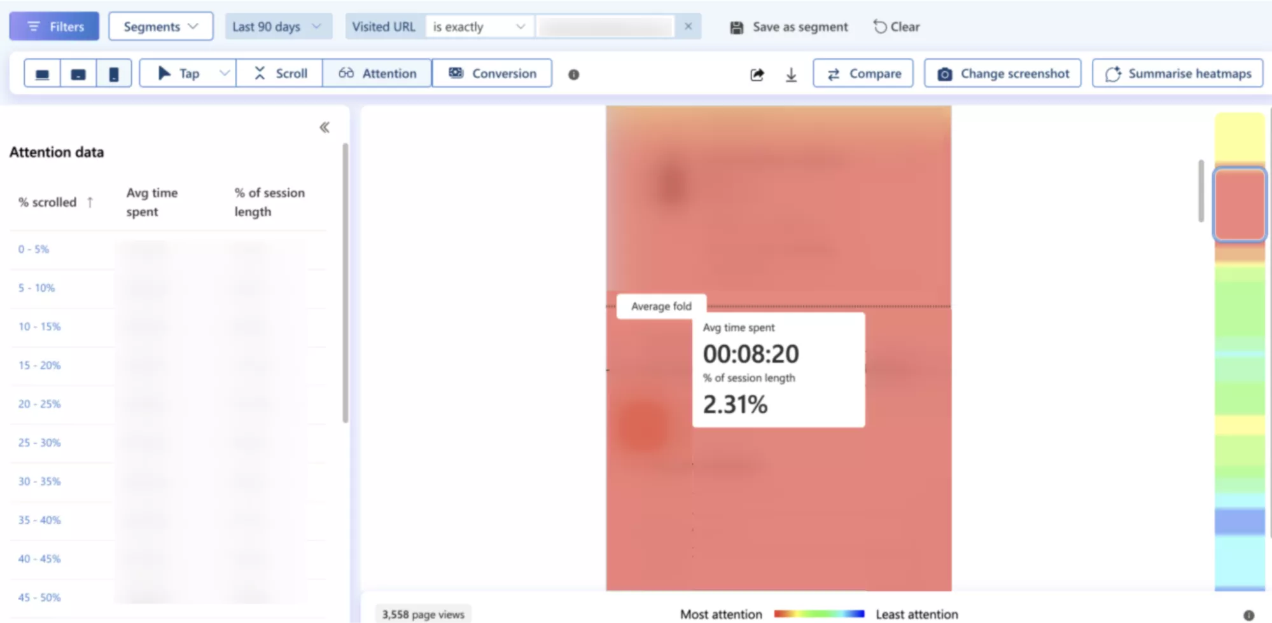The image size is (1272, 623).
Task: Click Save as segment
Action: click(x=789, y=27)
